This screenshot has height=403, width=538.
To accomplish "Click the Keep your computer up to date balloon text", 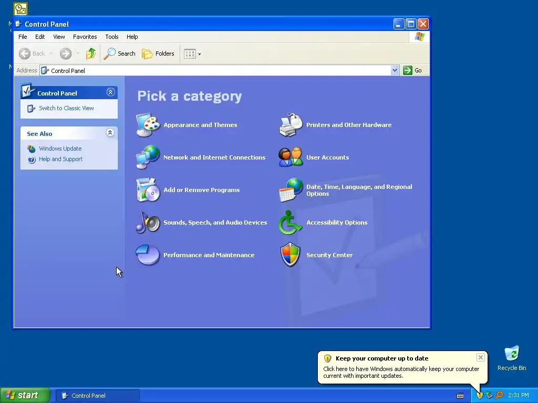I will pyautogui.click(x=382, y=358).
